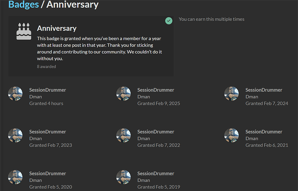Open SessionDrummer username above Granted Feb 7, 2022
The image size is (298, 191).
pos(155,132)
